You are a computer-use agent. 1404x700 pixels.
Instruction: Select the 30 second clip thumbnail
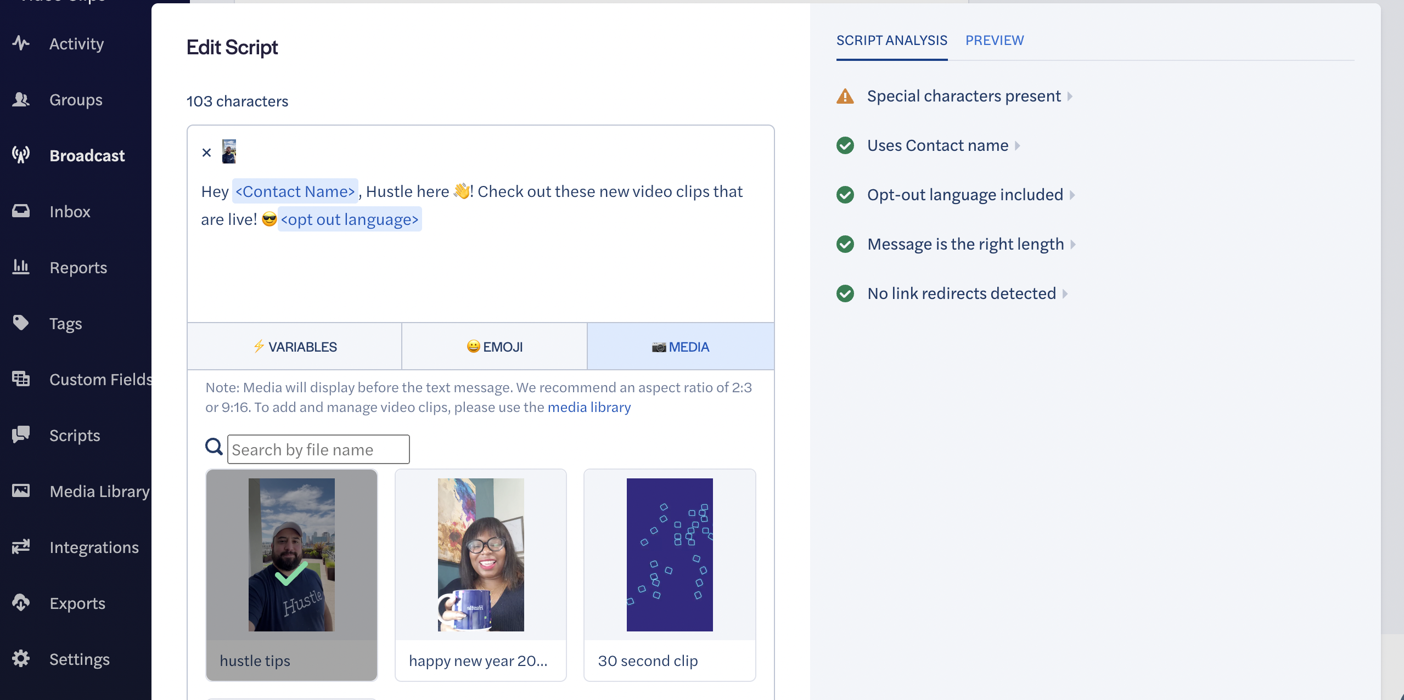click(670, 555)
